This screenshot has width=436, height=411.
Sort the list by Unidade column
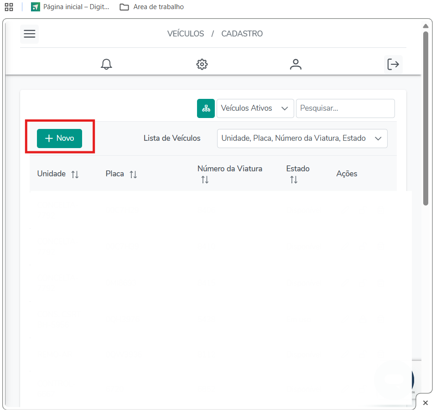pos(75,174)
